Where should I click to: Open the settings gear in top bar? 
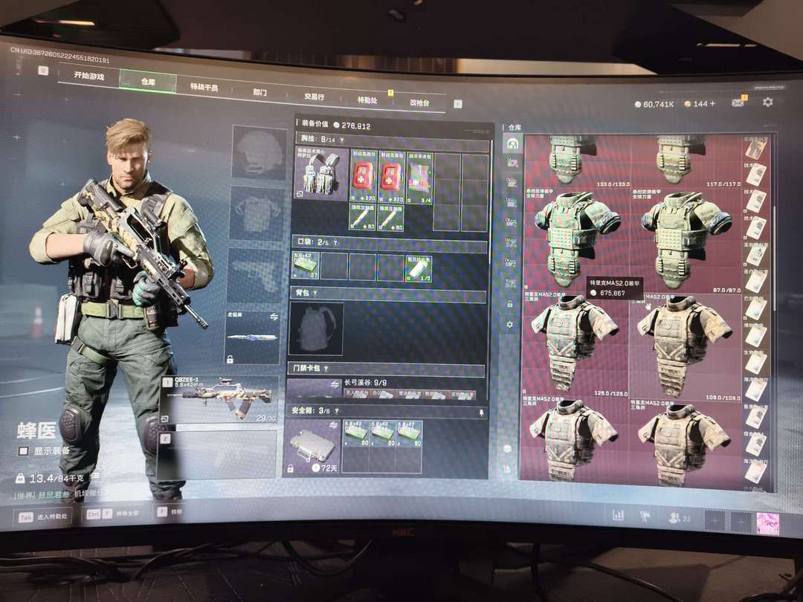click(767, 102)
